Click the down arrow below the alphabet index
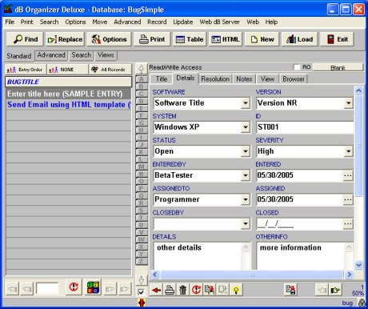The height and width of the screenshot is (309, 368). point(142,280)
